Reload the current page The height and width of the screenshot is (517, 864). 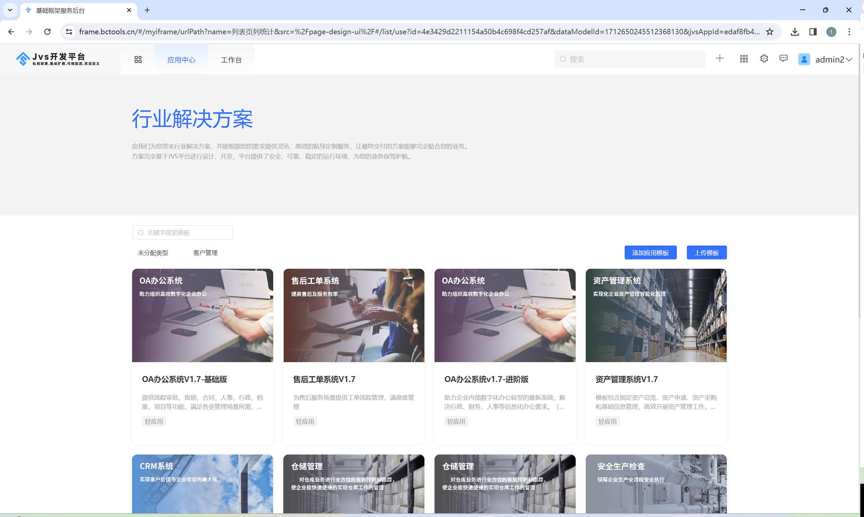(47, 32)
